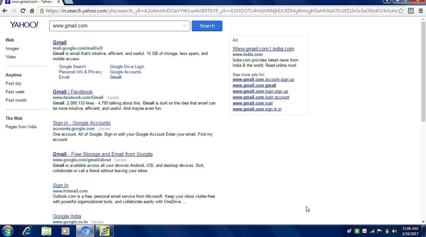
Task: Open the Www.gmail.com | india.com ad
Action: [263, 49]
